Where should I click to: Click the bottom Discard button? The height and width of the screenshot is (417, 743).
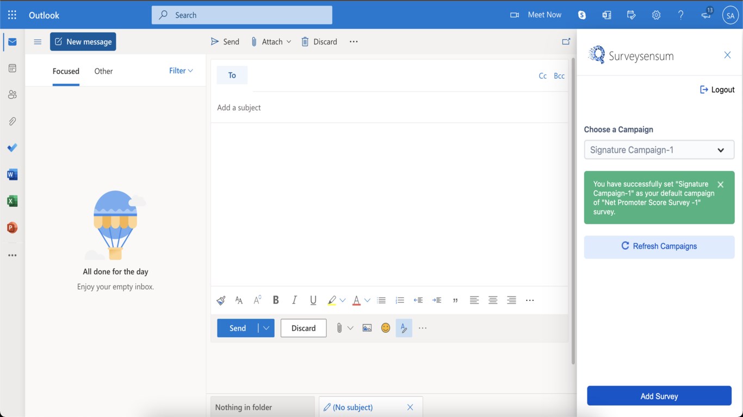(x=304, y=328)
